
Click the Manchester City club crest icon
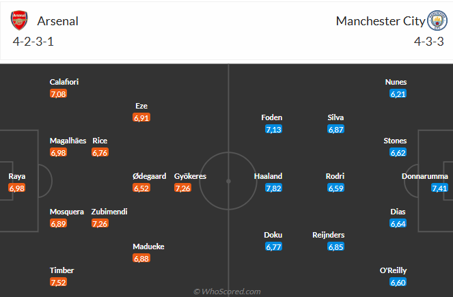point(435,20)
